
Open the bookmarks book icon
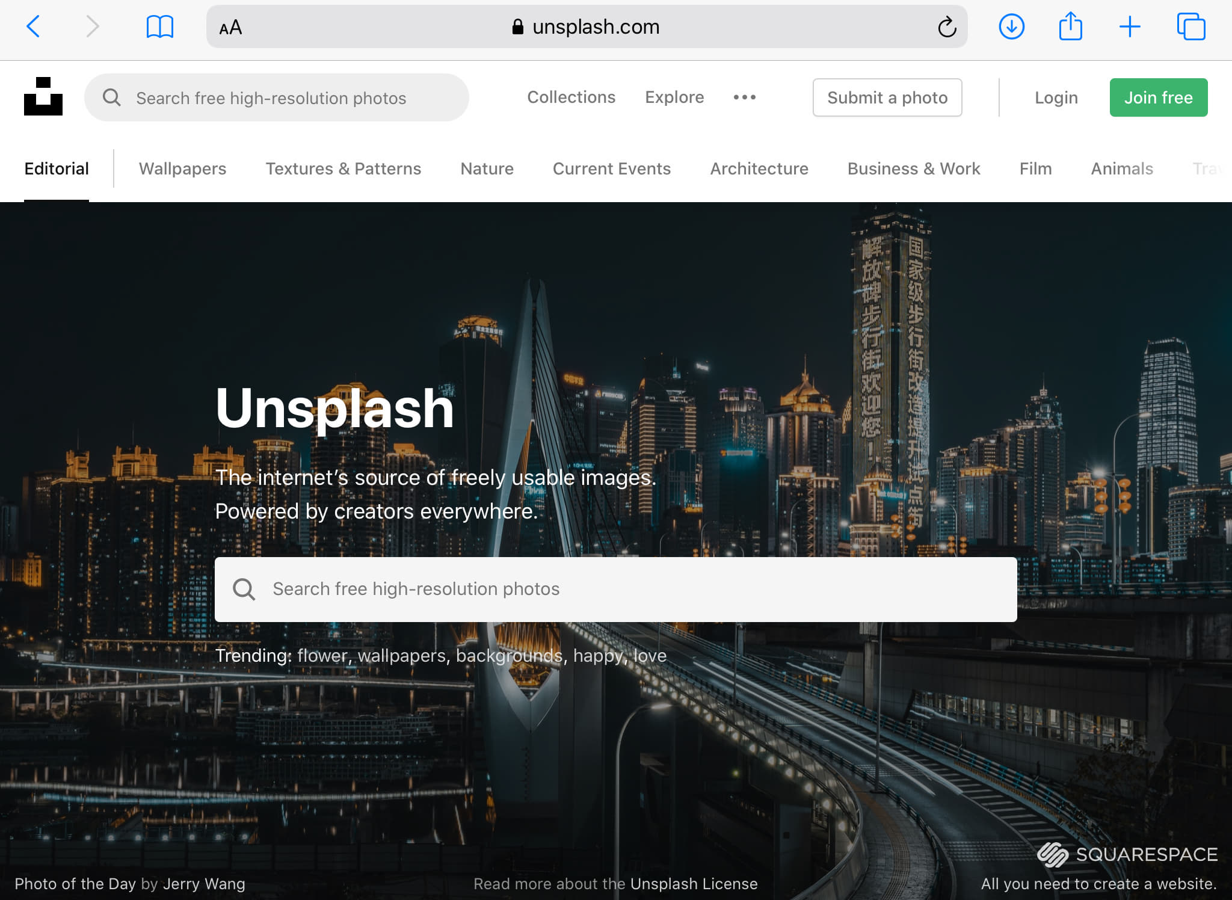159,26
